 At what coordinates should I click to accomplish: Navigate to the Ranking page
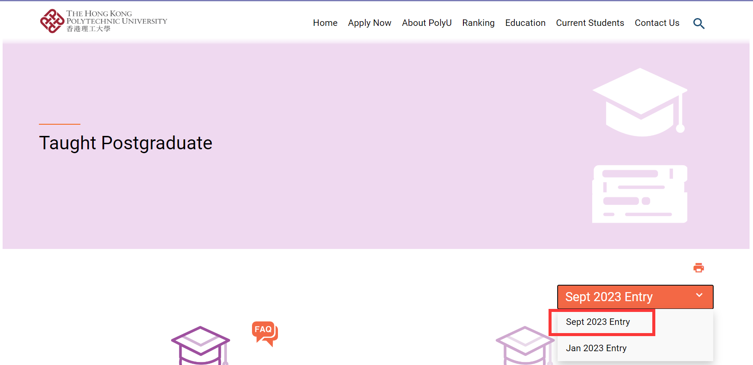tap(478, 23)
